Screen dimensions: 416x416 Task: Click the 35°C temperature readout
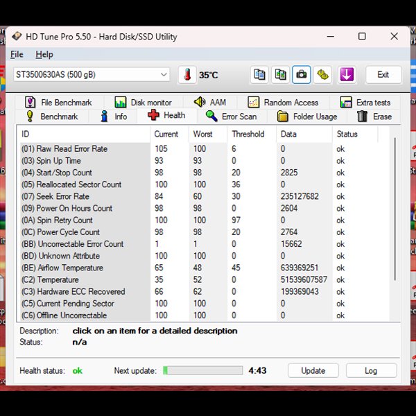208,75
